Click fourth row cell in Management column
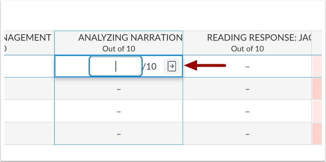The width and height of the screenshot is (326, 162). [29, 134]
